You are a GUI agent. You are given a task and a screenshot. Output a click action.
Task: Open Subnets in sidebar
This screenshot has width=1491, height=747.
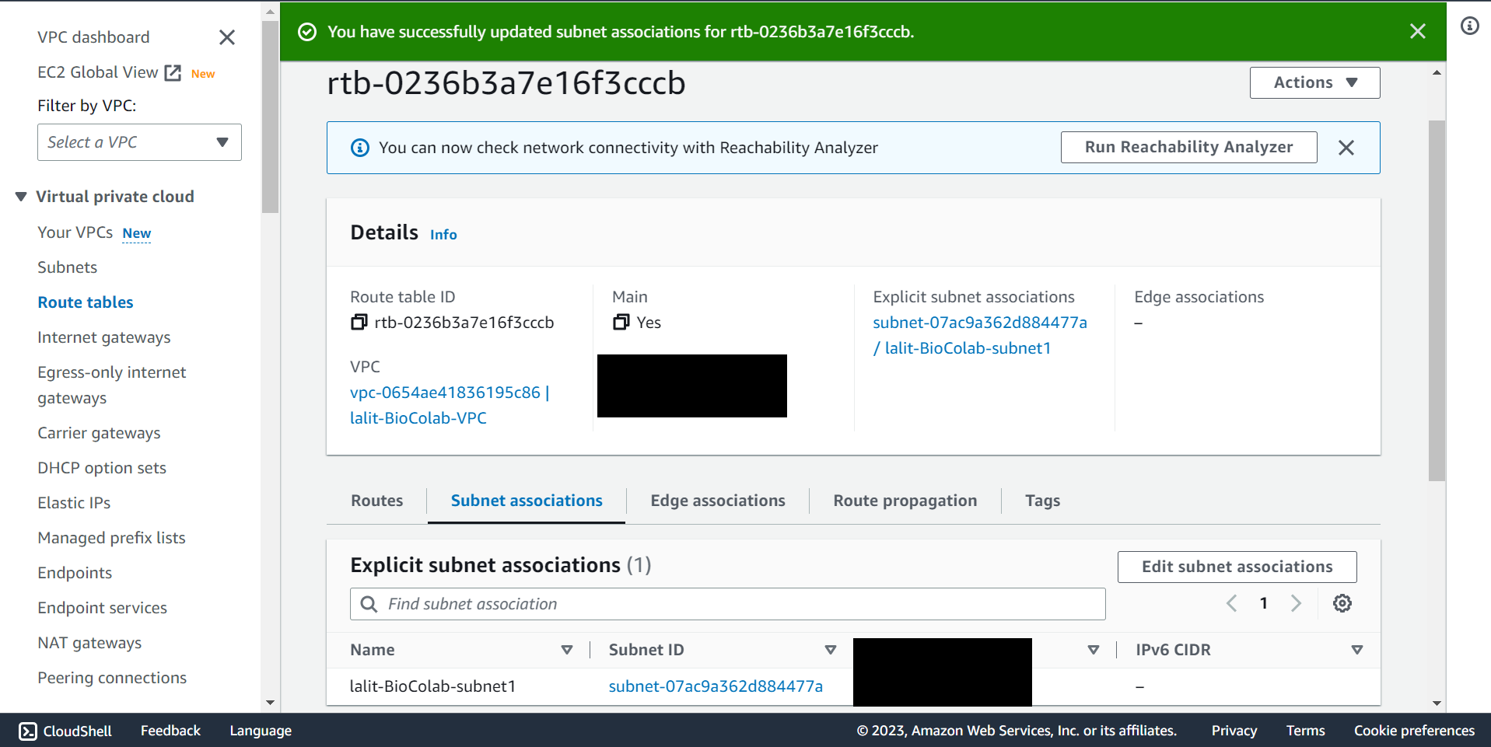[68, 267]
